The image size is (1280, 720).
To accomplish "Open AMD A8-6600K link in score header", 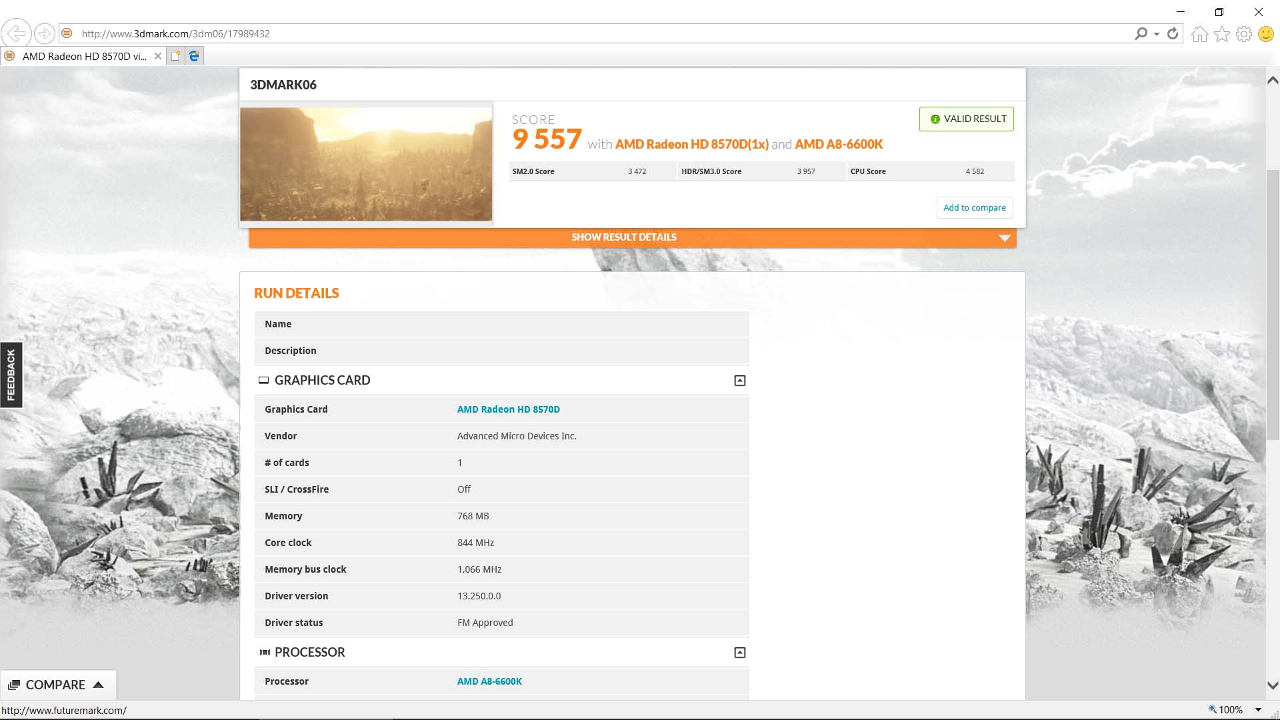I will (839, 144).
